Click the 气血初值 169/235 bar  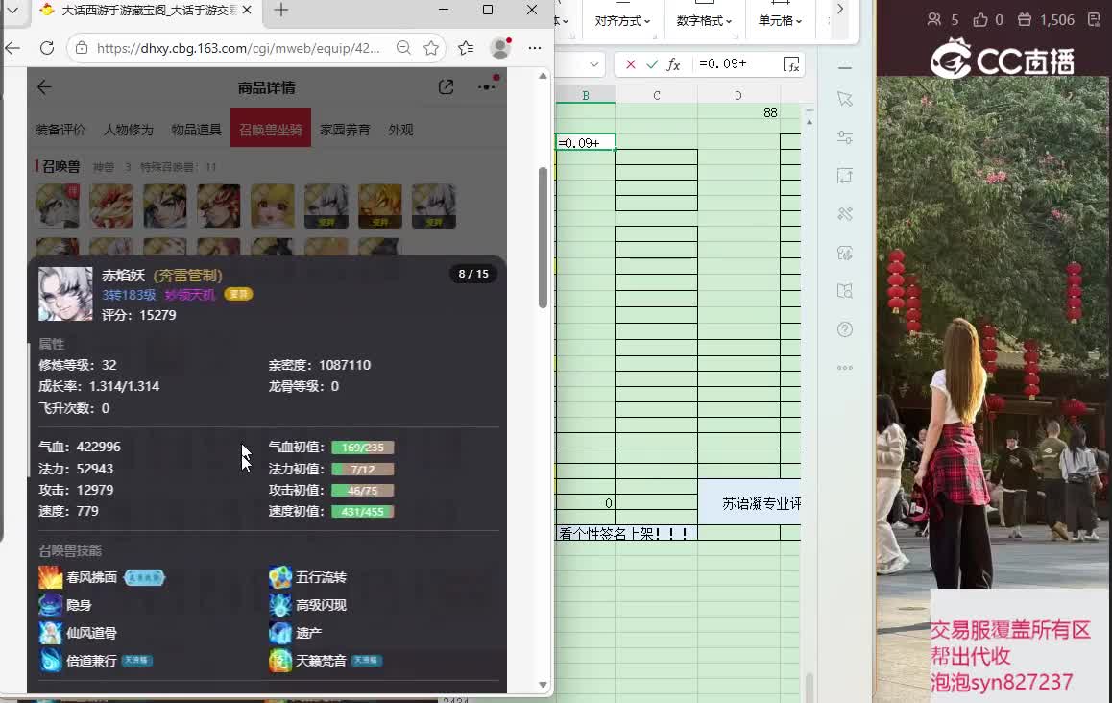(362, 448)
